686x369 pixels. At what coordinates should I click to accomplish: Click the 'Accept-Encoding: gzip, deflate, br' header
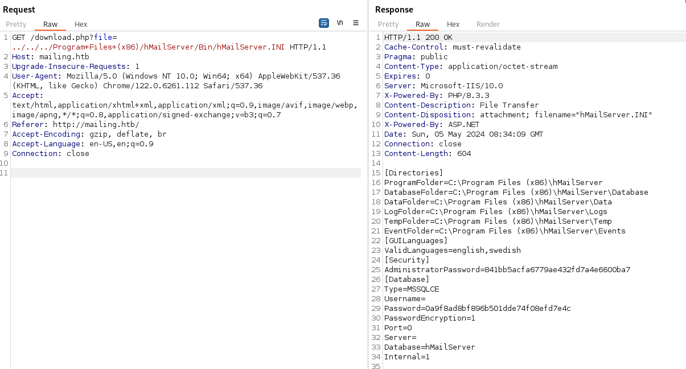pos(89,134)
